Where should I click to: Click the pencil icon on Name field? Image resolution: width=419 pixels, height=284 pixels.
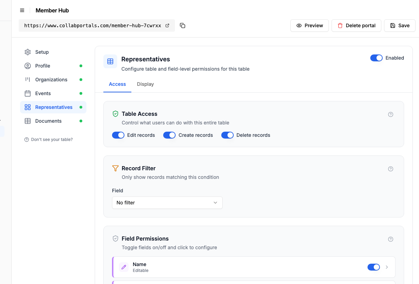click(x=124, y=267)
